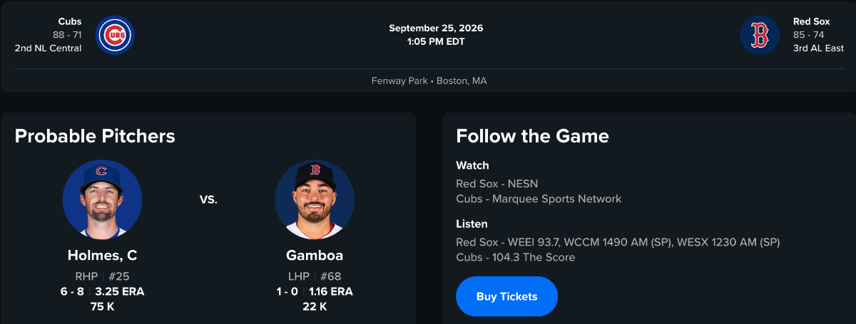
Task: Click the September 25, 2026 game date
Action: pyautogui.click(x=436, y=28)
